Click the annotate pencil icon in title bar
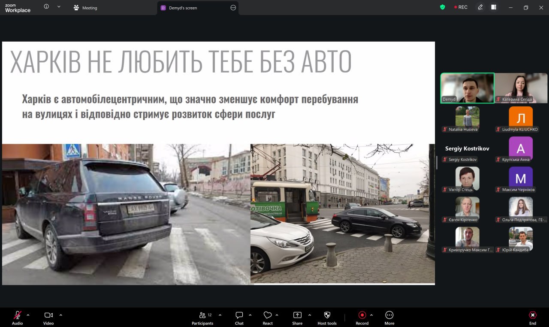The image size is (549, 327). click(480, 7)
